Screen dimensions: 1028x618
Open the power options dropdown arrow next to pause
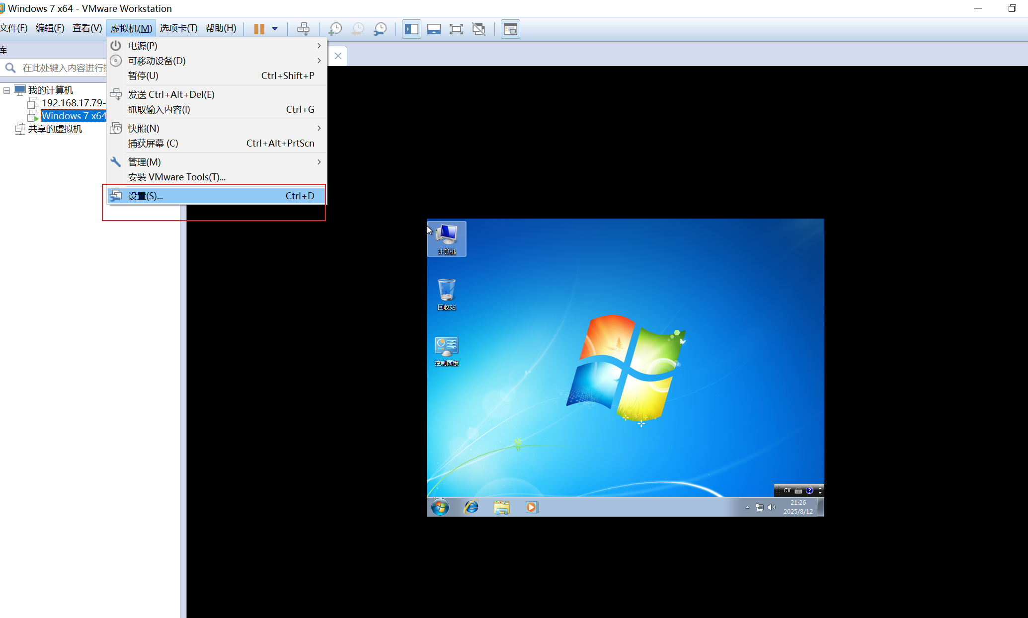(x=275, y=29)
